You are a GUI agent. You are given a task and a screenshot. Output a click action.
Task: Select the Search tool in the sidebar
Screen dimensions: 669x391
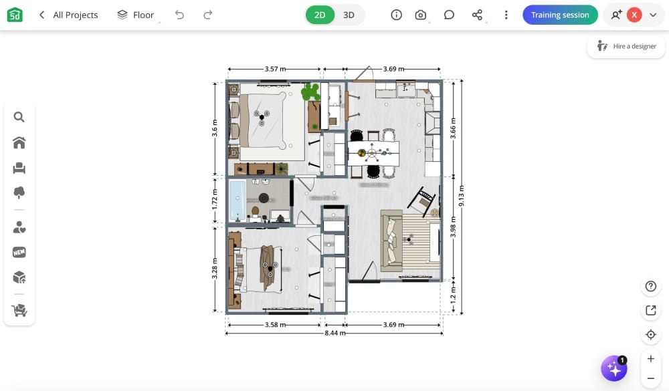[x=19, y=116]
